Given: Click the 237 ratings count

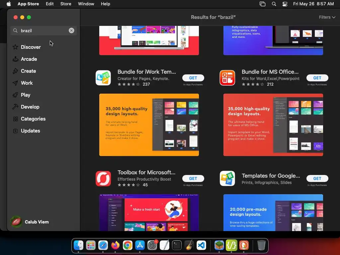Looking at the screenshot, I should [146, 84].
